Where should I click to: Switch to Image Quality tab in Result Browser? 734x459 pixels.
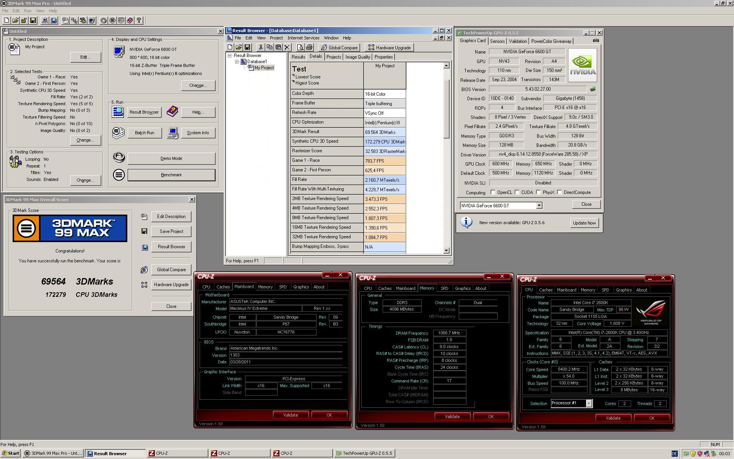(x=357, y=57)
